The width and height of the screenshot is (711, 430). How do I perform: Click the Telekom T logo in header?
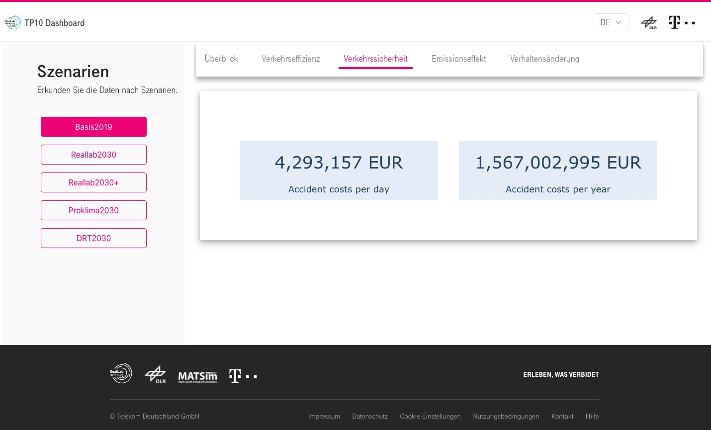tap(682, 22)
